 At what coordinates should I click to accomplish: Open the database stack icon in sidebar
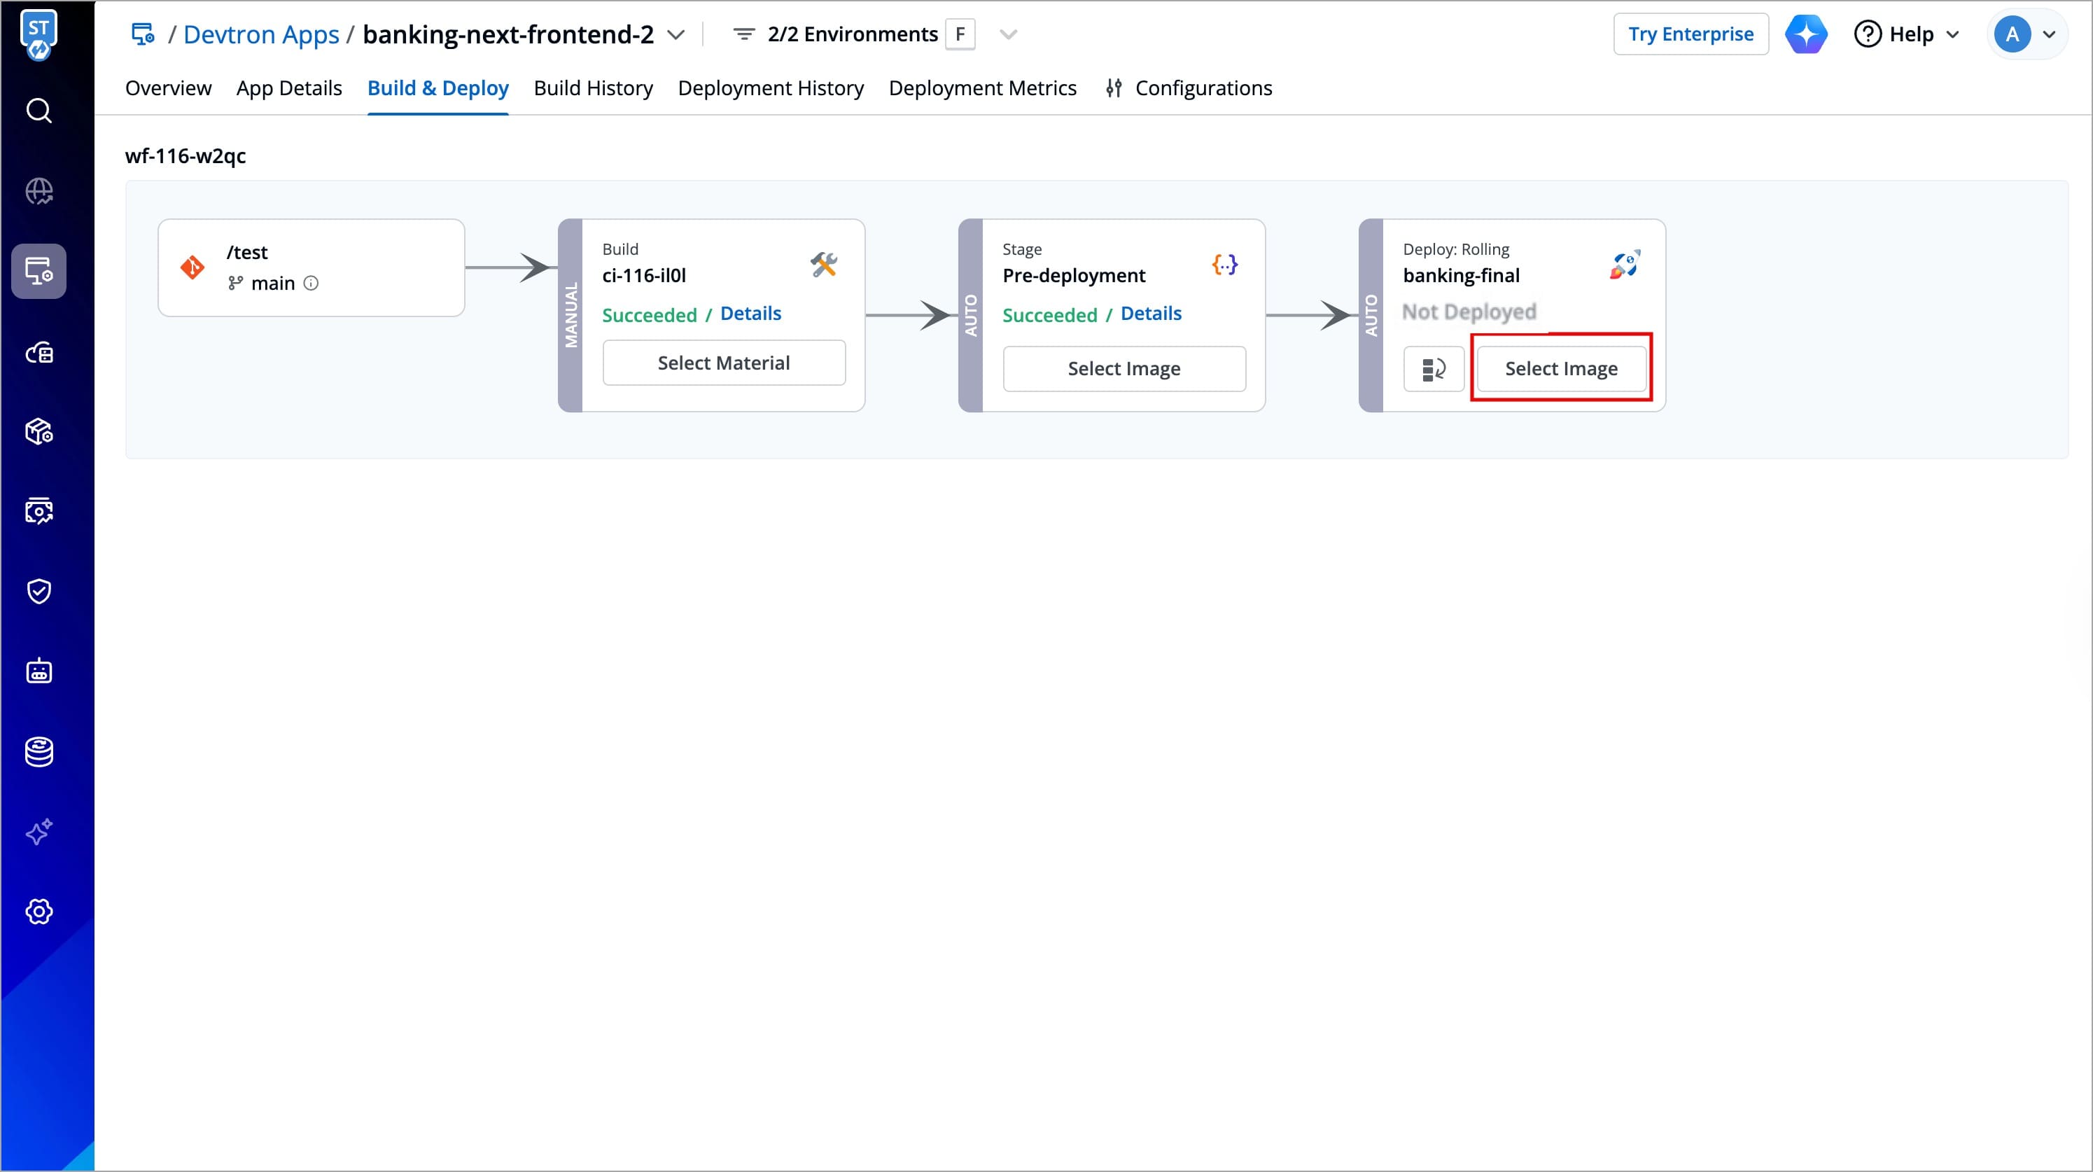point(39,752)
